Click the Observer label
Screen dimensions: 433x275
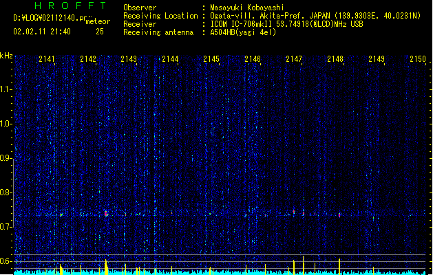(x=140, y=8)
